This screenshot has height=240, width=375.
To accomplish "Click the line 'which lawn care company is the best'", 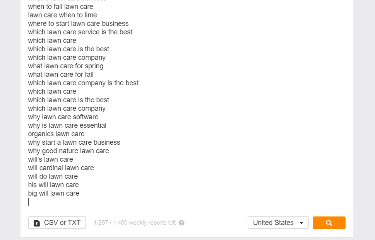I will coord(83,83).
